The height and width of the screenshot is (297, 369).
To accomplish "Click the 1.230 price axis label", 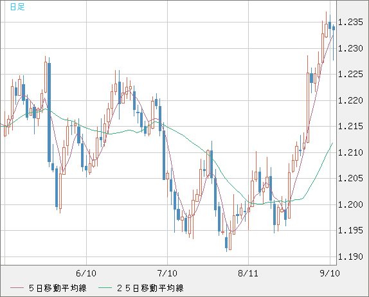I will (x=350, y=48).
